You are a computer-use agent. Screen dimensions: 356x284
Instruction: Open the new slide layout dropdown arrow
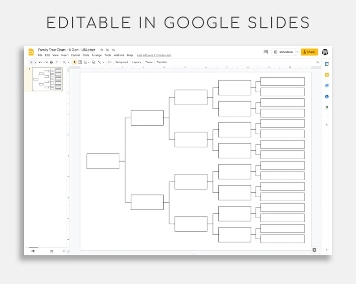point(35,62)
